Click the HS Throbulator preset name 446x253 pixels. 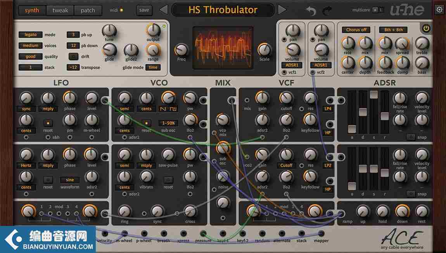pos(223,10)
